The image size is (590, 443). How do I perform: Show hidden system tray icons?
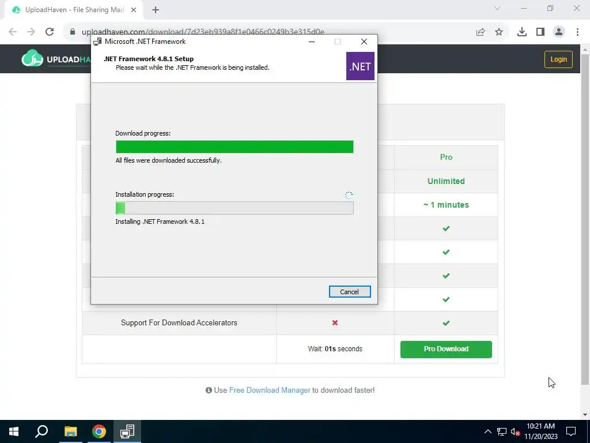pos(487,431)
